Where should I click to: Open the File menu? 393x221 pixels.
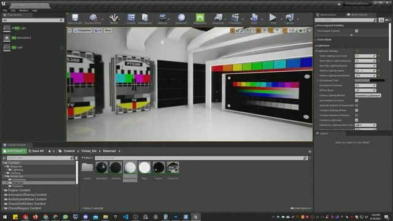[5, 10]
